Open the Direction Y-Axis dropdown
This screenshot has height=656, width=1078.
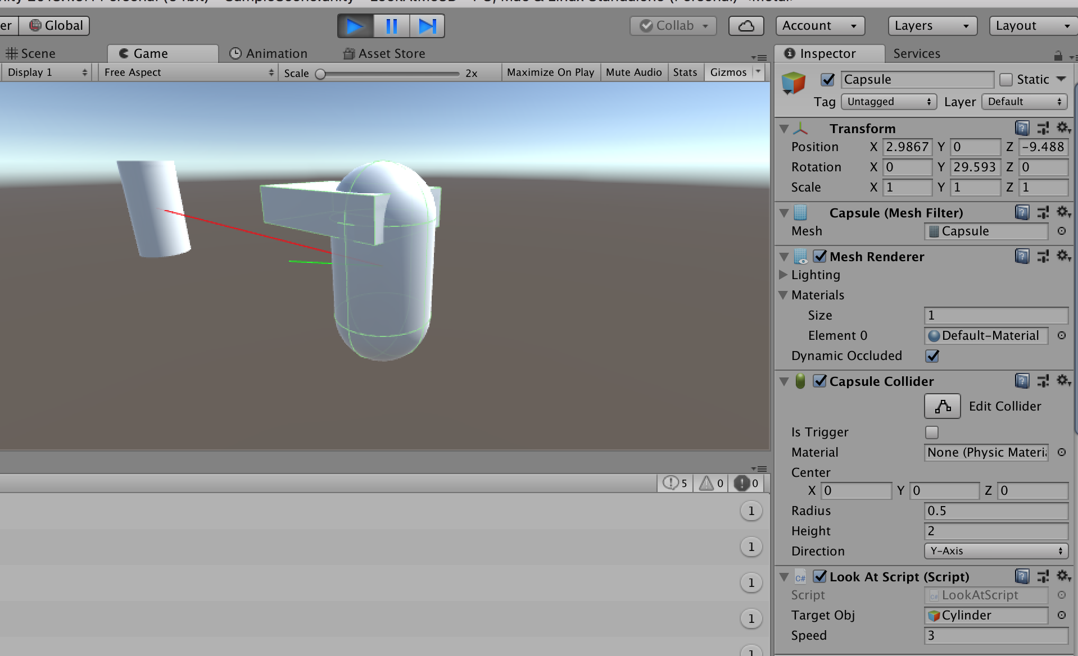click(996, 551)
